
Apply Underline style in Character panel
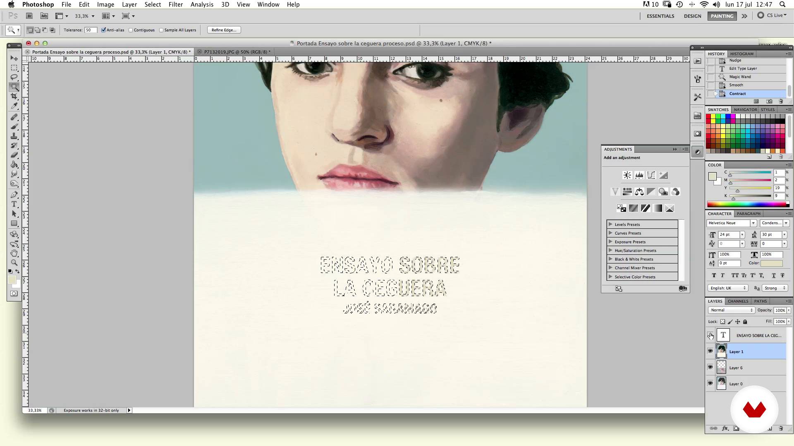pyautogui.click(x=774, y=275)
